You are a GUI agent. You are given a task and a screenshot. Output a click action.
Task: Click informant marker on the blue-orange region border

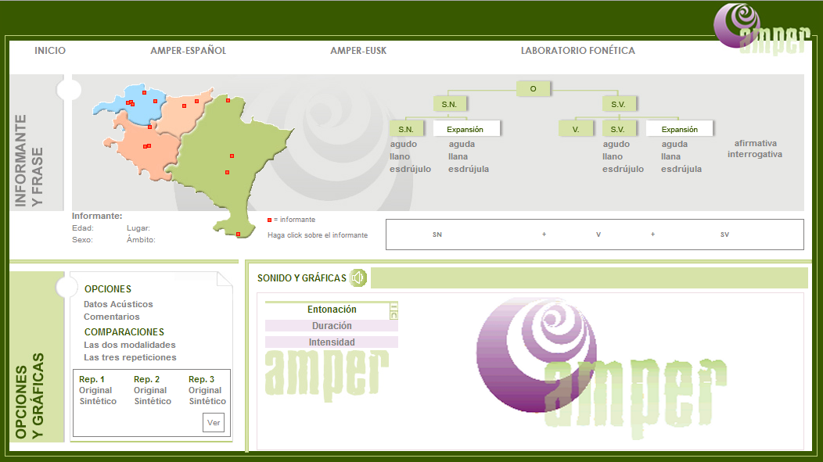149,127
